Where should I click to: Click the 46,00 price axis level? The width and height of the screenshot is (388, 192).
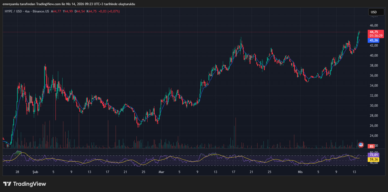(374, 25)
